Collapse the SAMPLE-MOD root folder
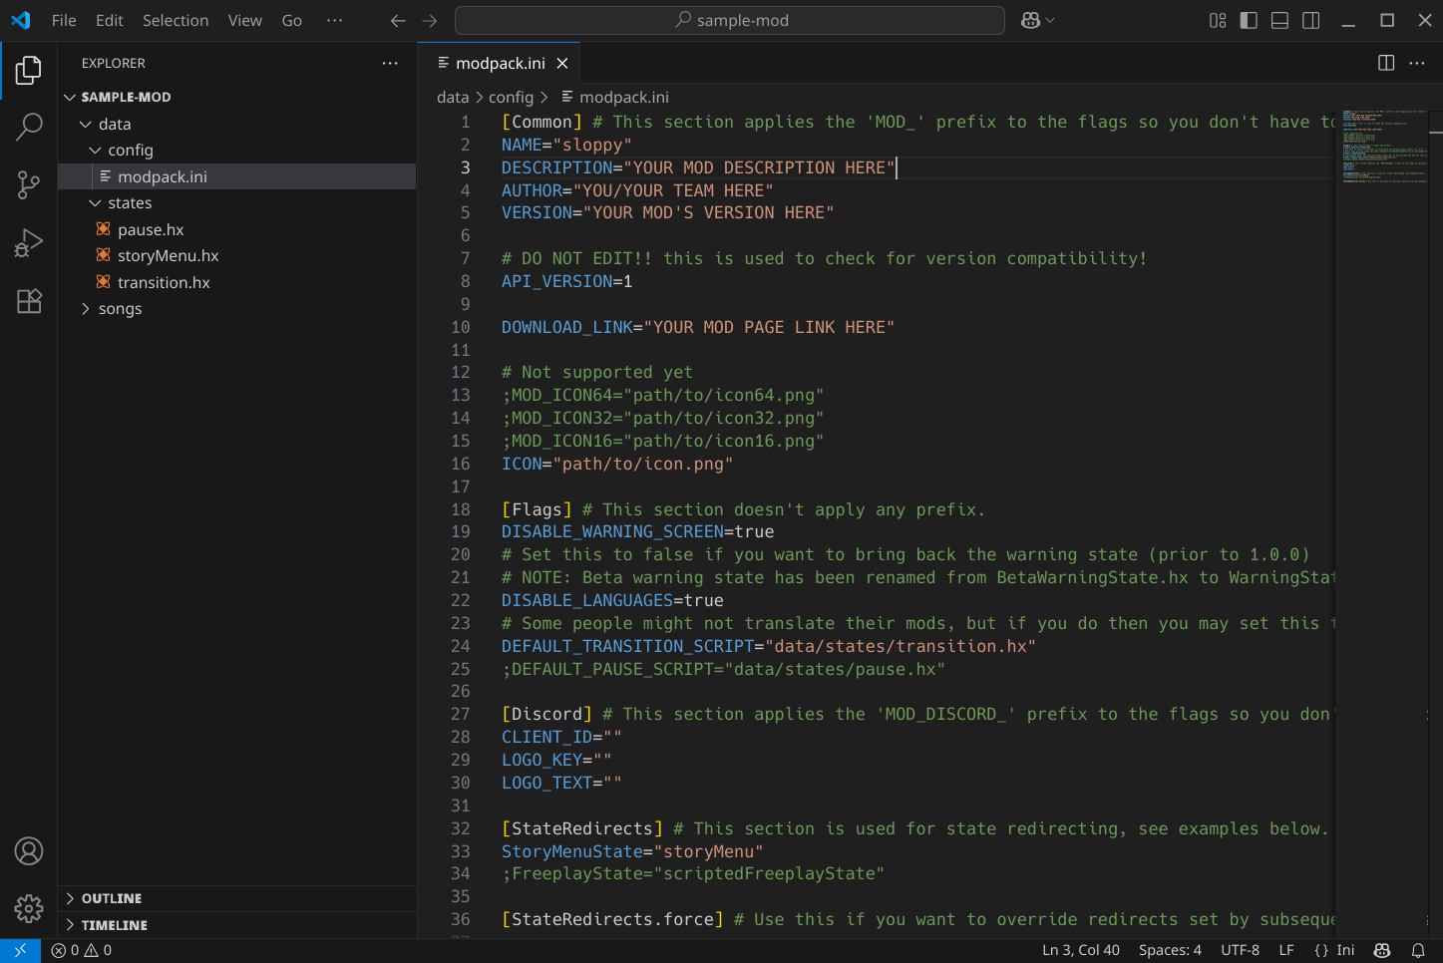 tap(237, 97)
